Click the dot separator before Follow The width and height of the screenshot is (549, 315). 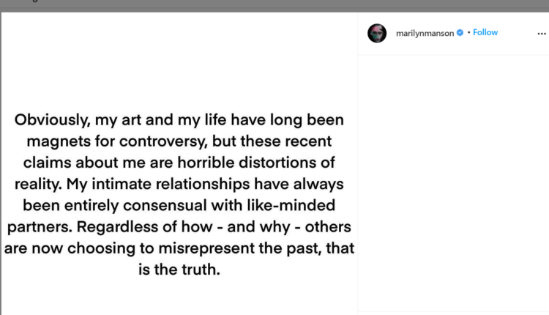click(468, 33)
